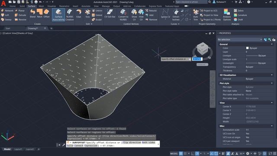Click Project to UCS
Image resolution: width=277 pixels, height=156 pixels.
click(209, 10)
